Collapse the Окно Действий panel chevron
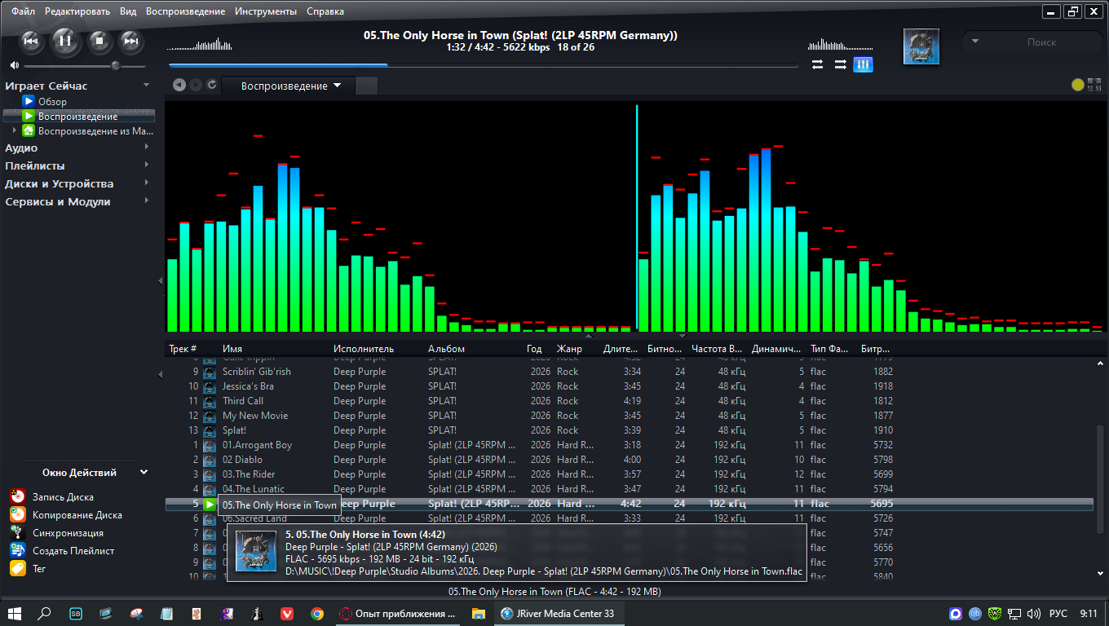 pyautogui.click(x=144, y=472)
